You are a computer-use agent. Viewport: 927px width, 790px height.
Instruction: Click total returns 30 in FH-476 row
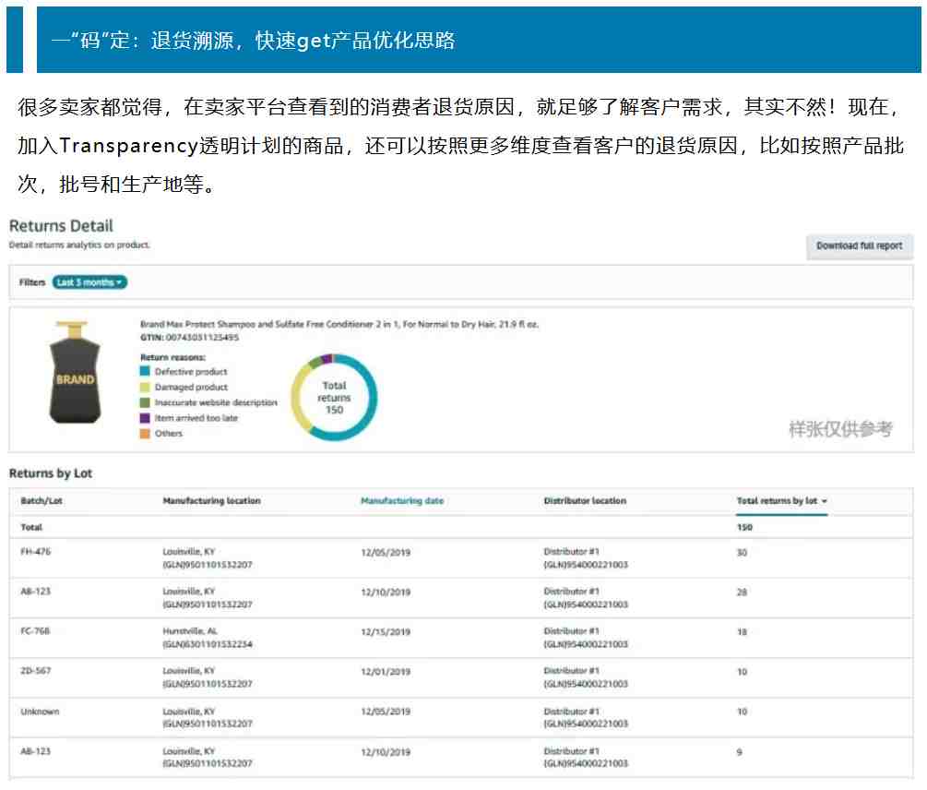click(742, 552)
